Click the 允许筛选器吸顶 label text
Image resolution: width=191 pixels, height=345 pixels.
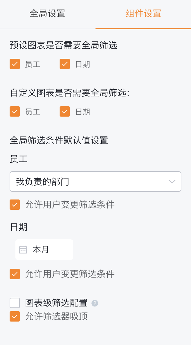coord(56,316)
